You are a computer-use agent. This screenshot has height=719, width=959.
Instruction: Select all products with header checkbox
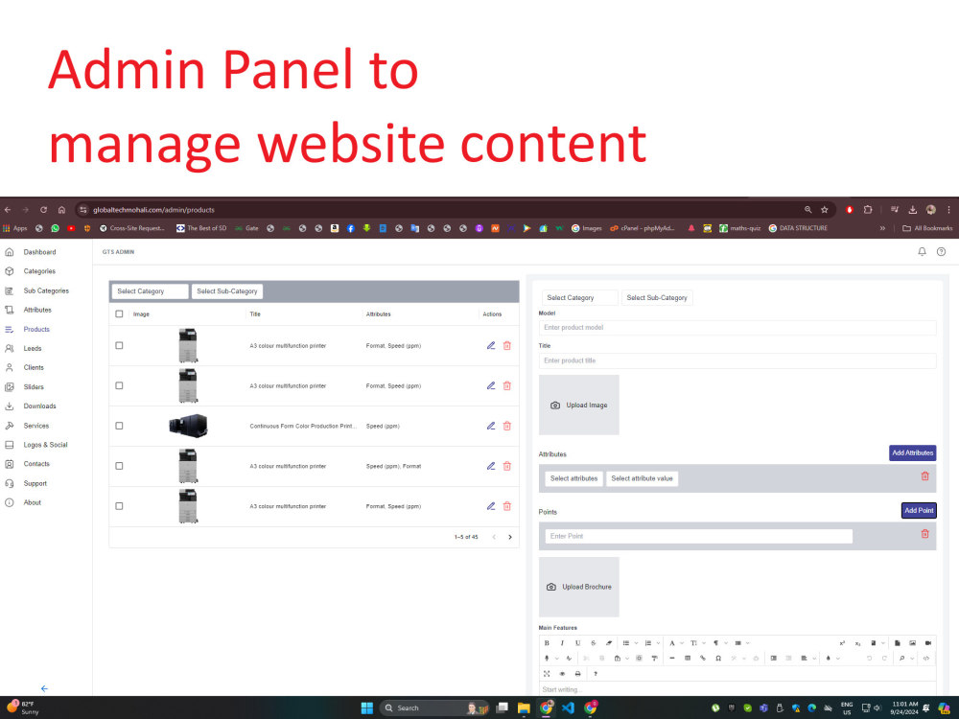pos(119,313)
